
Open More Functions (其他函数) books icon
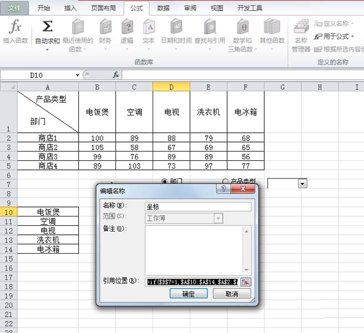coord(272,35)
